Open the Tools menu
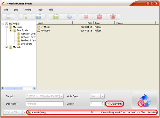This screenshot has height=118, width=160. coord(40,10)
